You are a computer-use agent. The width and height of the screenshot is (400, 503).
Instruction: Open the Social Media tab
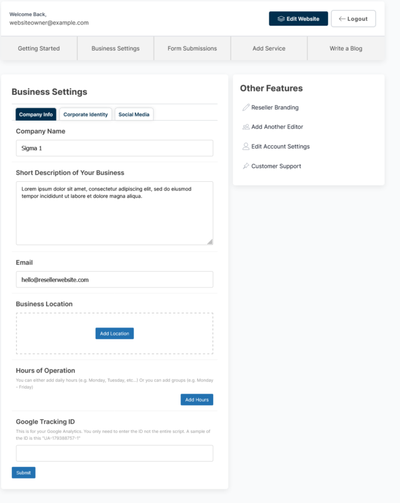pyautogui.click(x=134, y=114)
